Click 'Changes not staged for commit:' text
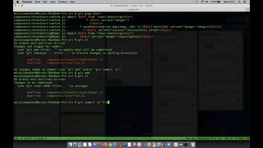The width and height of the screenshot is (263, 148). click(38, 46)
